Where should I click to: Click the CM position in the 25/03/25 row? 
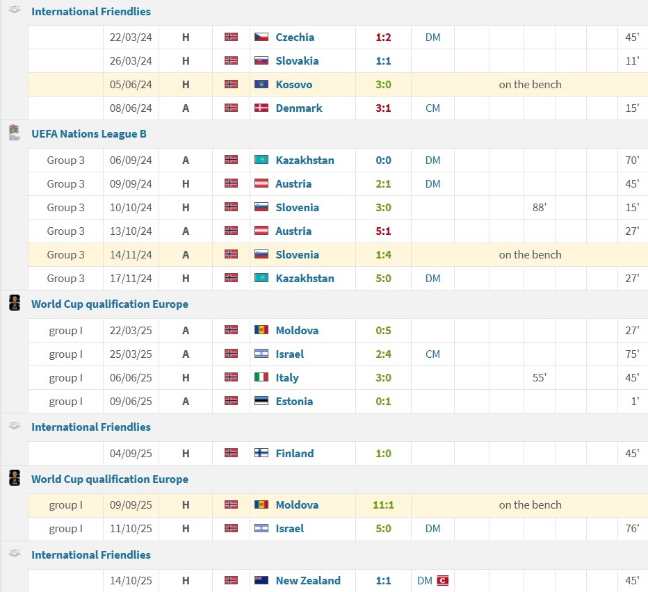432,354
